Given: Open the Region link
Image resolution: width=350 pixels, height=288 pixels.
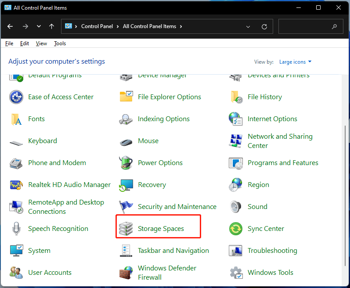Looking at the screenshot, I should click(258, 185).
